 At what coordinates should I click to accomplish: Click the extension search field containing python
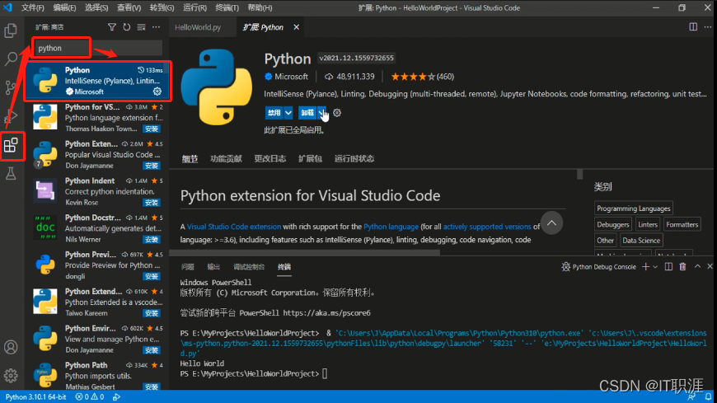[97, 48]
